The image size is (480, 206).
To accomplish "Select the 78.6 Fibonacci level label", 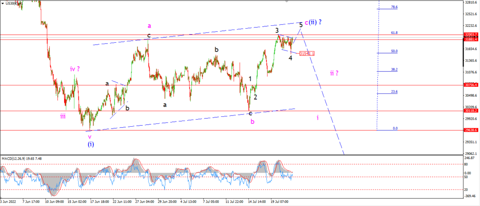I will point(394,7).
